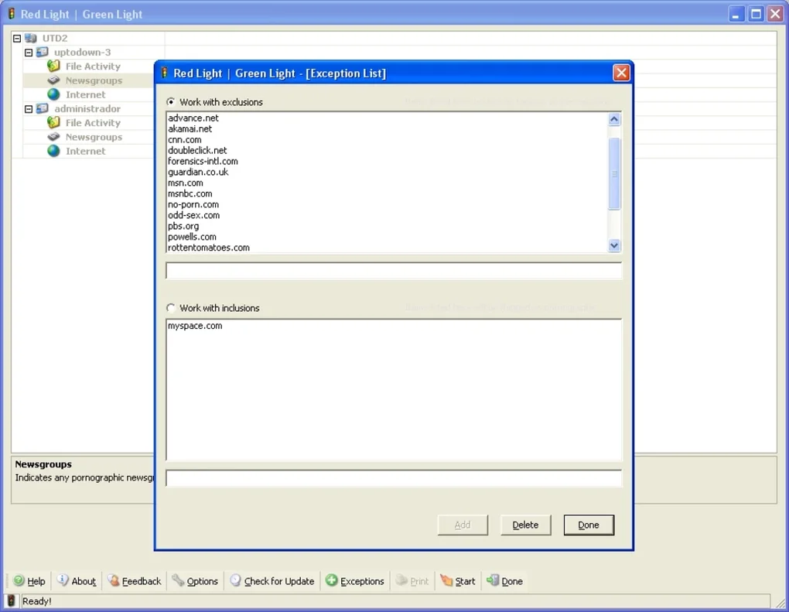Click the administrador user icon
The image size is (789, 612).
pos(43,109)
